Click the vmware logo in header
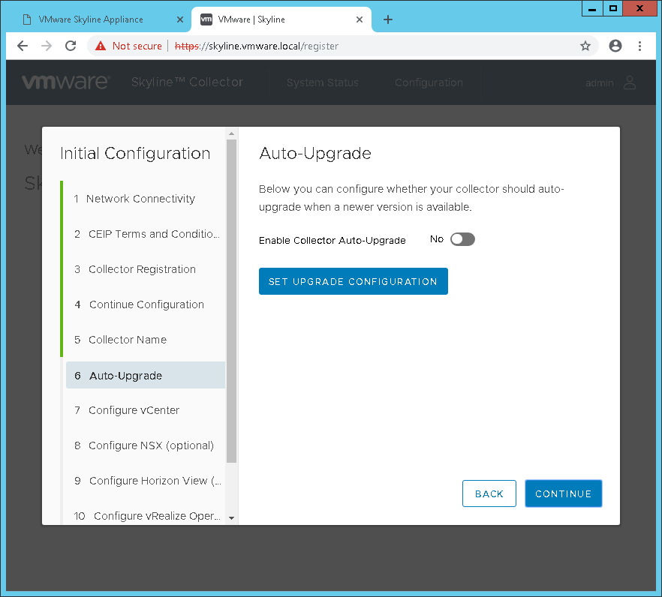 [x=66, y=82]
